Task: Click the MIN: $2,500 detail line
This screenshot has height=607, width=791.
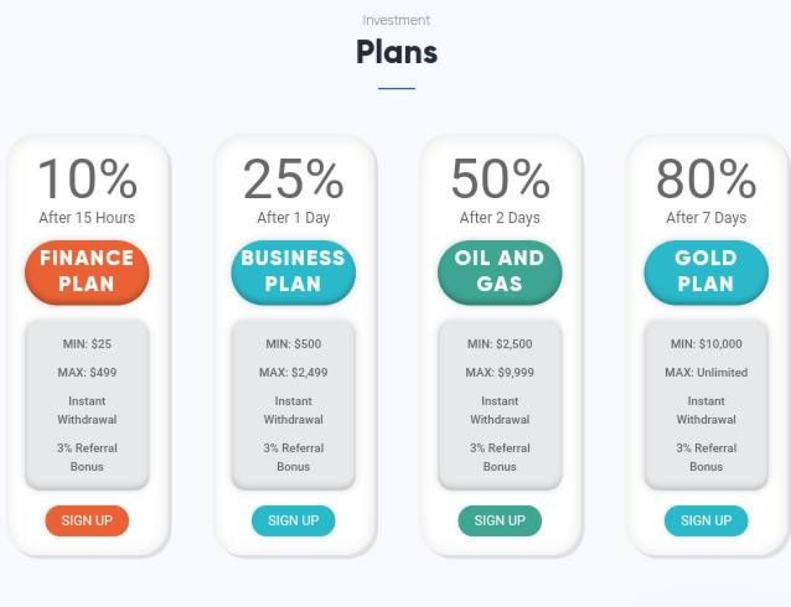Action: click(499, 344)
